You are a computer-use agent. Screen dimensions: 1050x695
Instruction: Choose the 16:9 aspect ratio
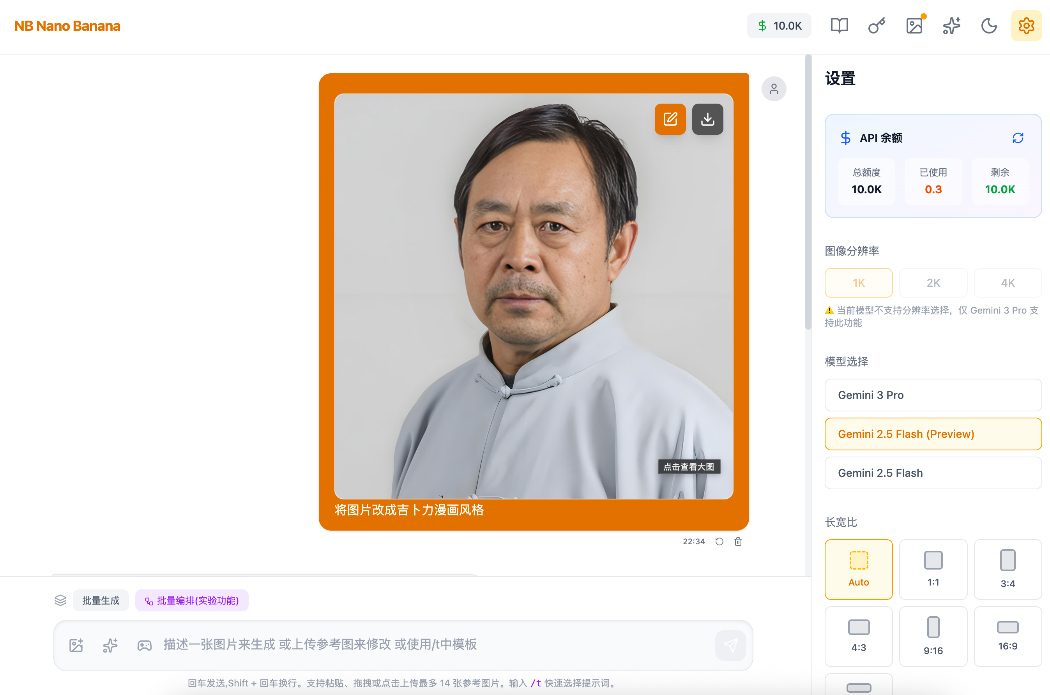pos(1008,636)
